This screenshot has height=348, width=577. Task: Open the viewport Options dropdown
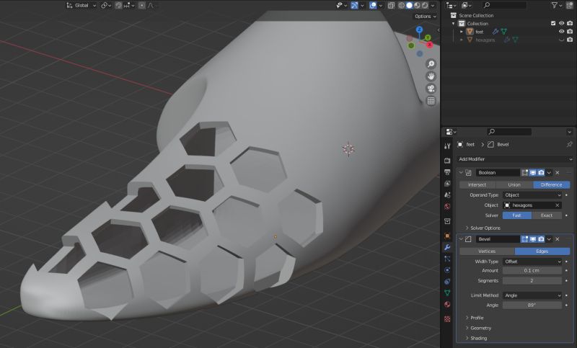click(426, 16)
